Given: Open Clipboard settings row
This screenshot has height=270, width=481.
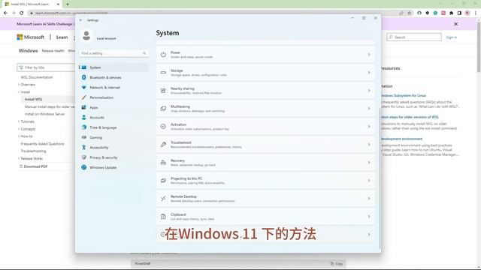Looking at the screenshot, I should (x=265, y=217).
